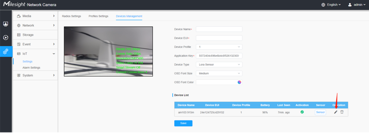
Task: Click the Network globe icon
Action: point(19,26)
